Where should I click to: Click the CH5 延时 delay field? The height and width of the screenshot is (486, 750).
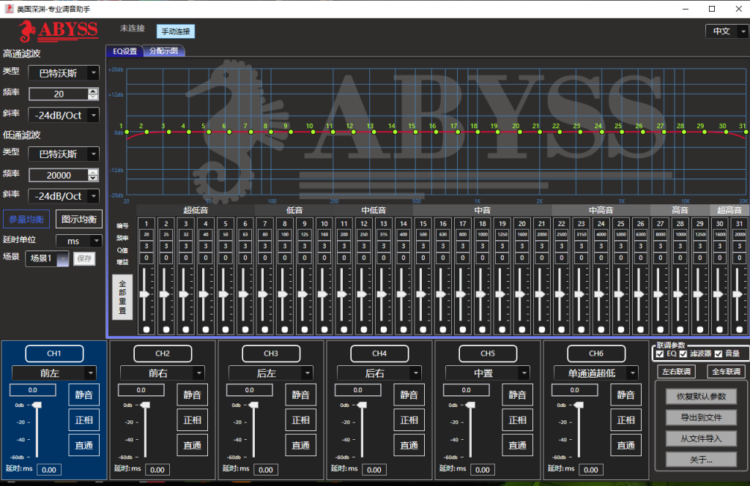click(x=483, y=470)
